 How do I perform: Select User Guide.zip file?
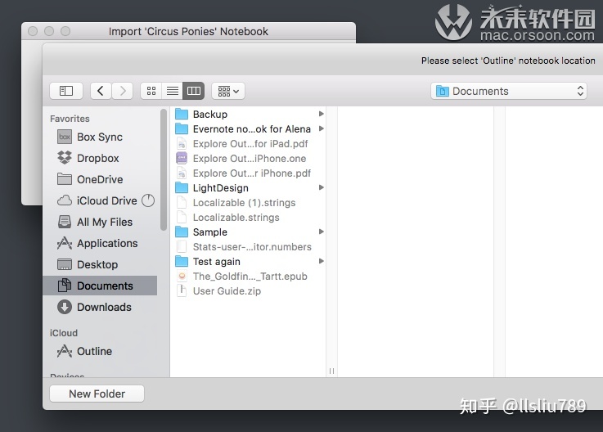pos(227,290)
